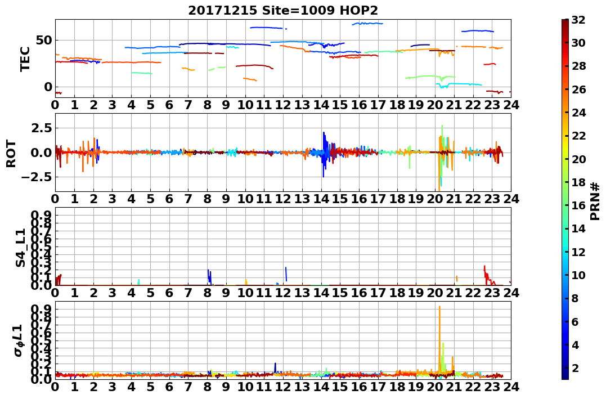The width and height of the screenshot is (606, 399).
Task: Click the S4_L1 y-axis label
Action: click(x=20, y=248)
